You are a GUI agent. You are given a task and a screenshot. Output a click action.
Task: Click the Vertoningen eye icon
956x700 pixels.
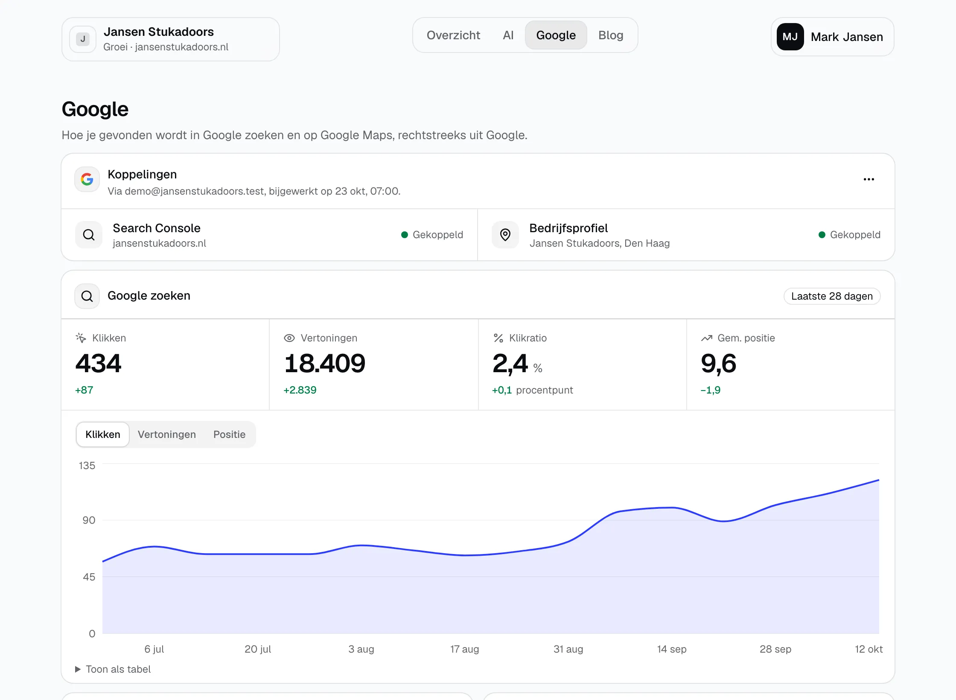tap(289, 338)
